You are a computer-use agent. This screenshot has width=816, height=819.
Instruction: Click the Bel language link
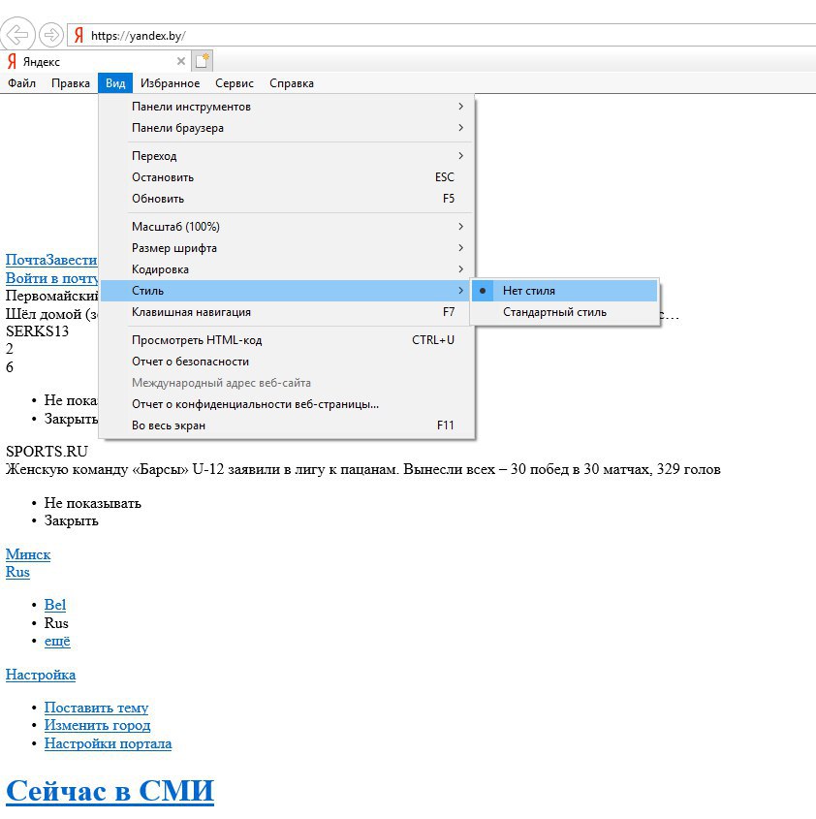(55, 605)
